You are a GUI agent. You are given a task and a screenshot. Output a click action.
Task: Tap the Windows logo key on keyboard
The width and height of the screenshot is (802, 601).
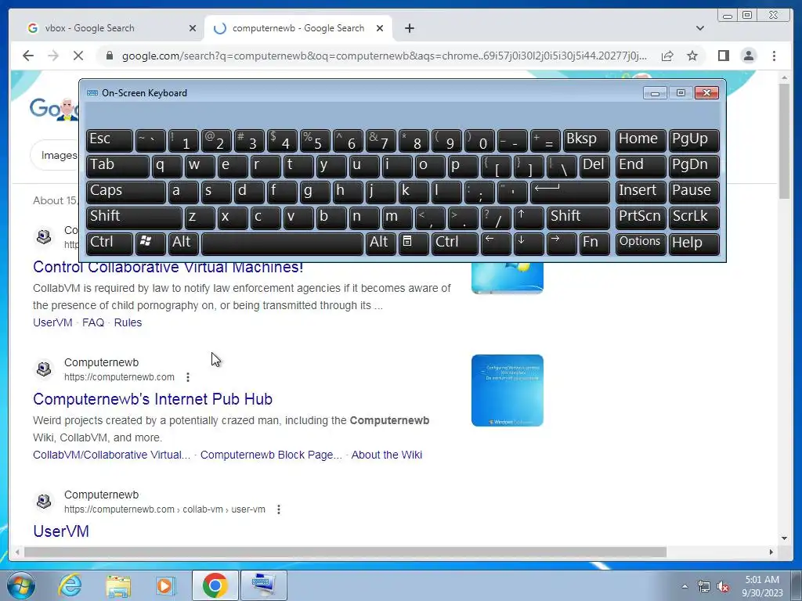point(150,243)
